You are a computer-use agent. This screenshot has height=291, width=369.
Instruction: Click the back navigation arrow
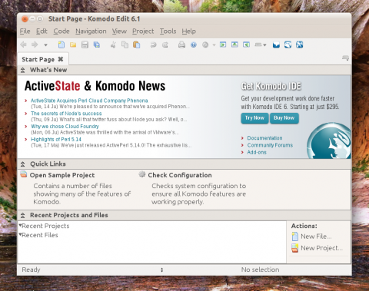(x=23, y=45)
